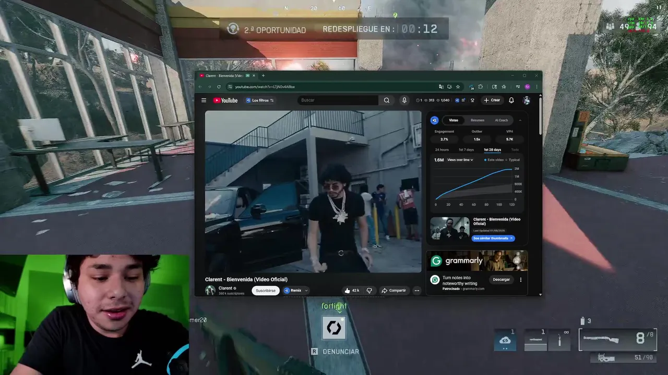Image resolution: width=668 pixels, height=375 pixels.
Task: Click the Compartir share button
Action: click(x=393, y=291)
